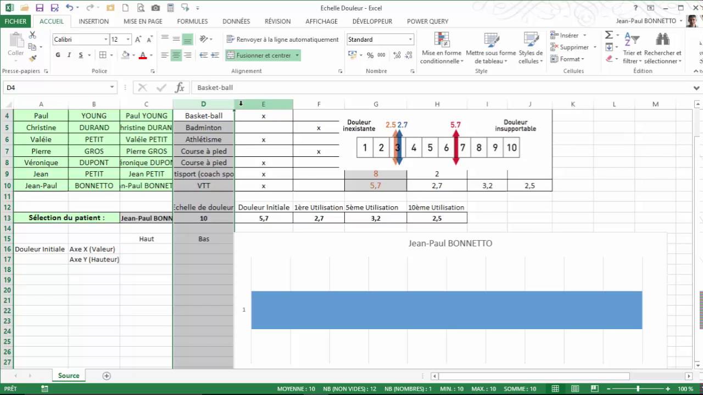The image size is (703, 395).
Task: Apply bold formatting (G)
Action: pos(58,55)
